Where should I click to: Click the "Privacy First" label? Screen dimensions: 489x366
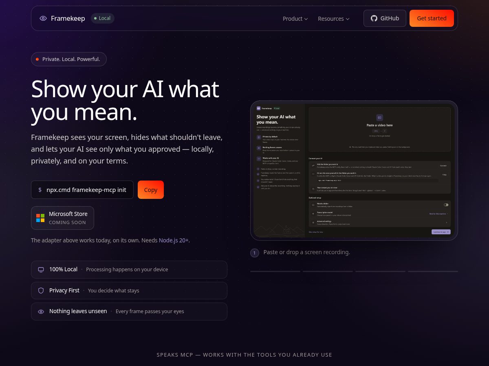point(64,290)
